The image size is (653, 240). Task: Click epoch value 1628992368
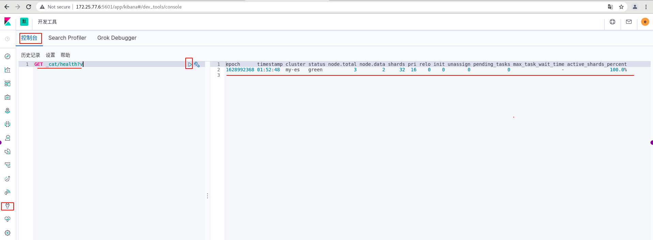240,70
